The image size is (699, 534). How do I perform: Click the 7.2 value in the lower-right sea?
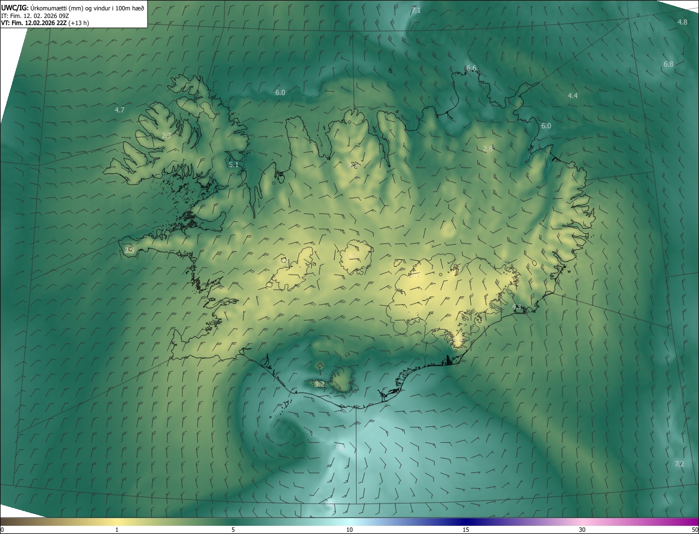pos(679,464)
